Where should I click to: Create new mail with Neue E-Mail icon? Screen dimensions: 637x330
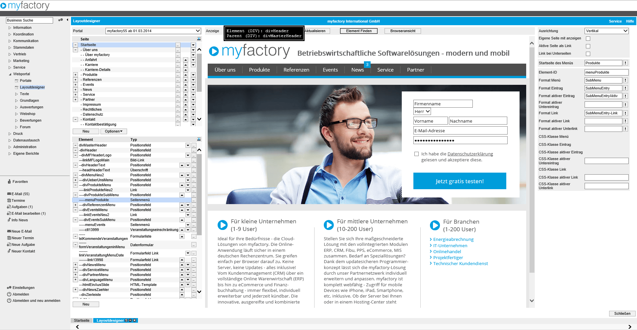point(9,231)
